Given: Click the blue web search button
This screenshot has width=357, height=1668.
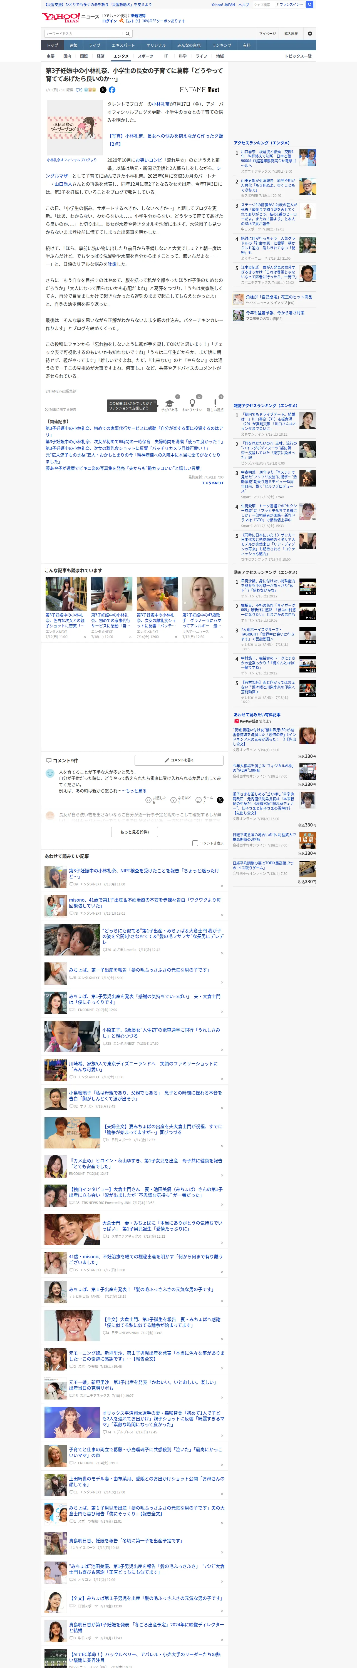Looking at the screenshot, I should [310, 4].
